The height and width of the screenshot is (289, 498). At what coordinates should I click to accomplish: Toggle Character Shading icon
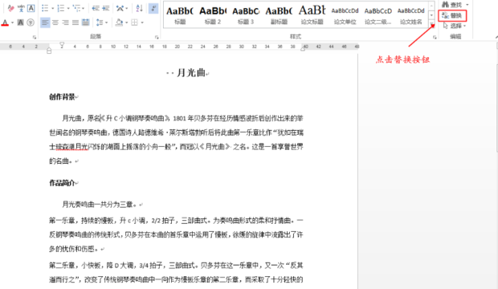click(x=20, y=22)
